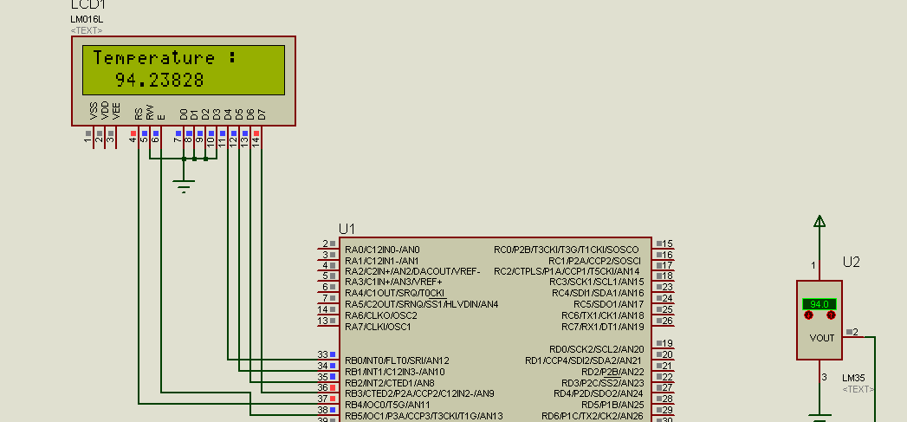Click the RC7/RX1/DT1/AN19 pin label
Viewport: 907px width, 422px height.
point(603,327)
